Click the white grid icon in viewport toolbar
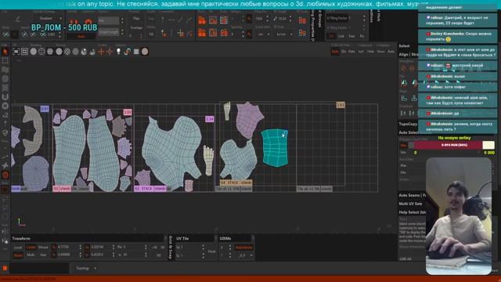Image resolution: width=501 pixels, height=282 pixels. coord(136,52)
